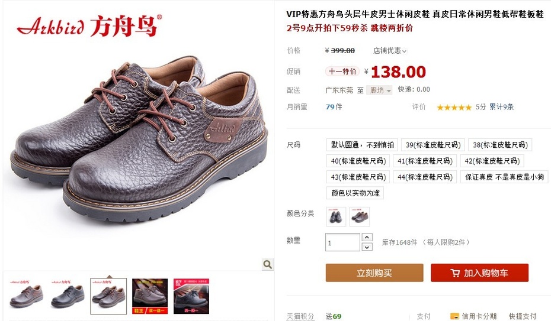Viewport: 551px width, 321px height.
Task: View the first brown shoe thumbnail
Action: [x=26, y=296]
